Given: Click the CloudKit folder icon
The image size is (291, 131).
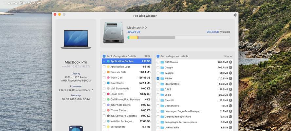Looking at the screenshot, I should [x=162, y=101].
